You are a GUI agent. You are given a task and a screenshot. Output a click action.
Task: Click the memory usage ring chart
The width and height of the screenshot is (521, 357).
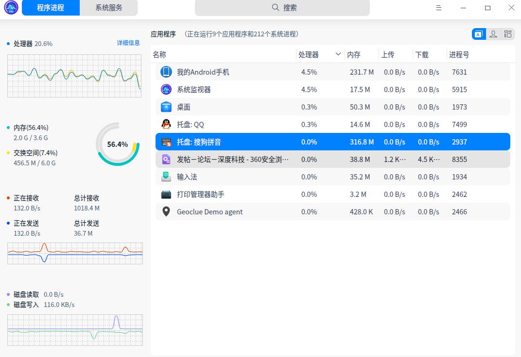tap(118, 144)
